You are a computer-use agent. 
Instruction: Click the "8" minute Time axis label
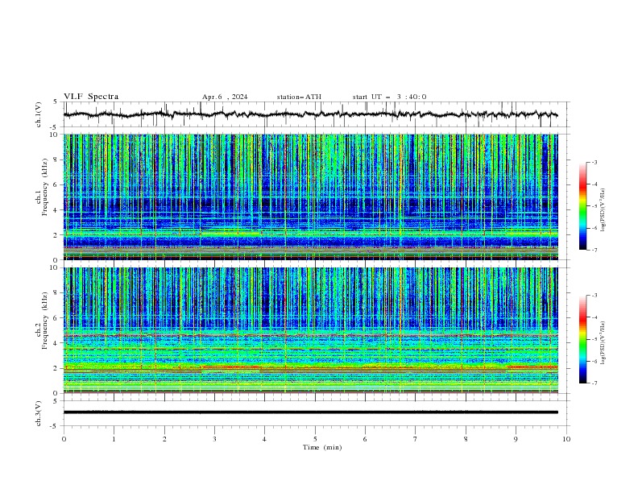coord(466,439)
